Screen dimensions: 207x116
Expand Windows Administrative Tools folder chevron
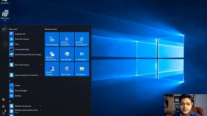41,110
